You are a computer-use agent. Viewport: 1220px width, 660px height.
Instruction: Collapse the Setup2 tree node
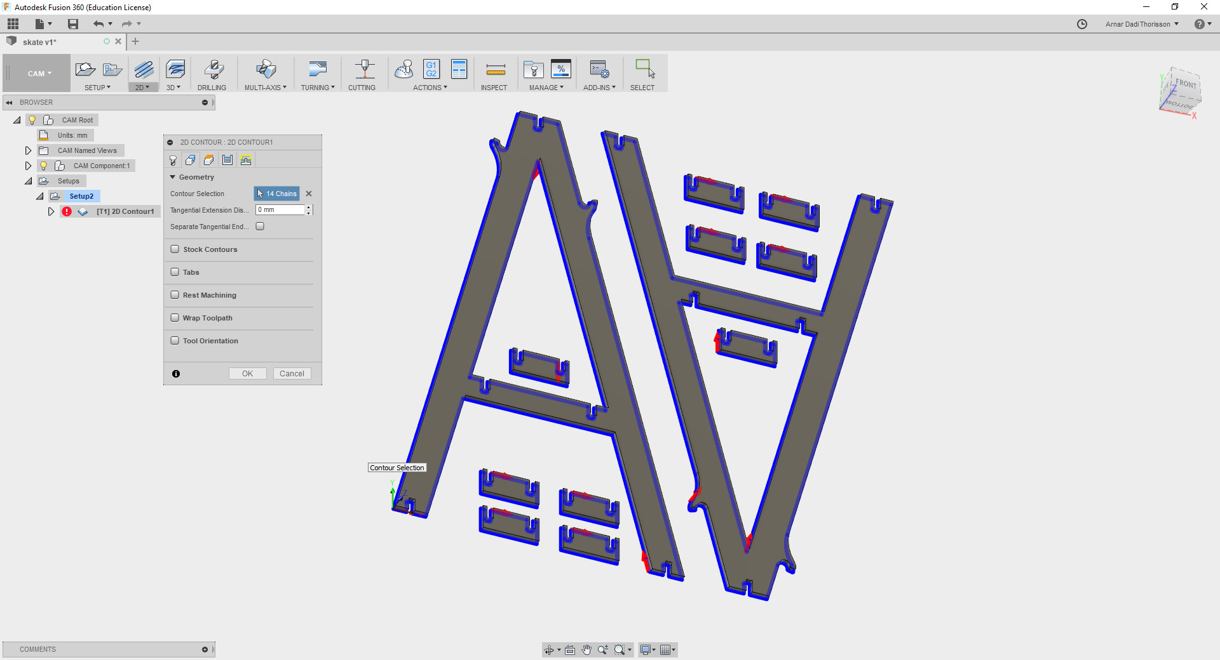click(x=40, y=196)
